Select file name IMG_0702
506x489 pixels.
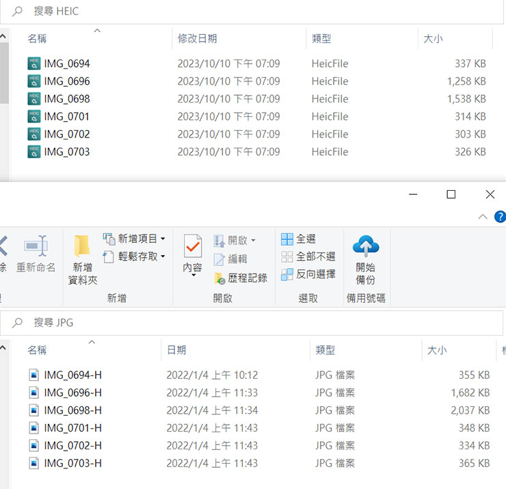click(x=67, y=134)
